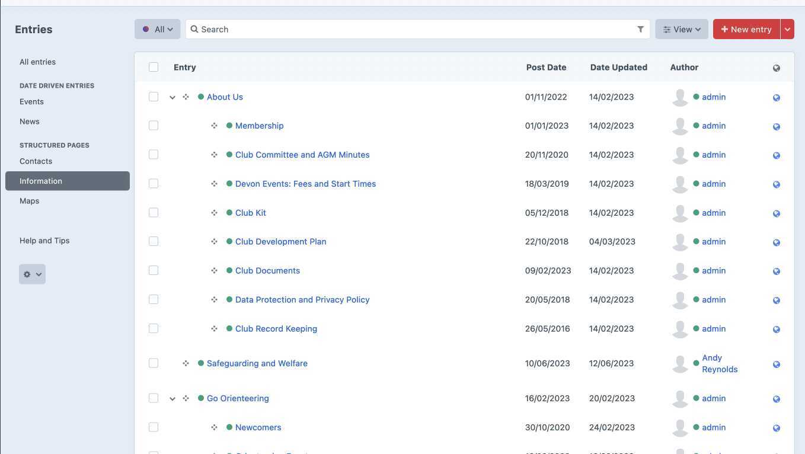Click the New entry button
805x454 pixels.
click(746, 28)
